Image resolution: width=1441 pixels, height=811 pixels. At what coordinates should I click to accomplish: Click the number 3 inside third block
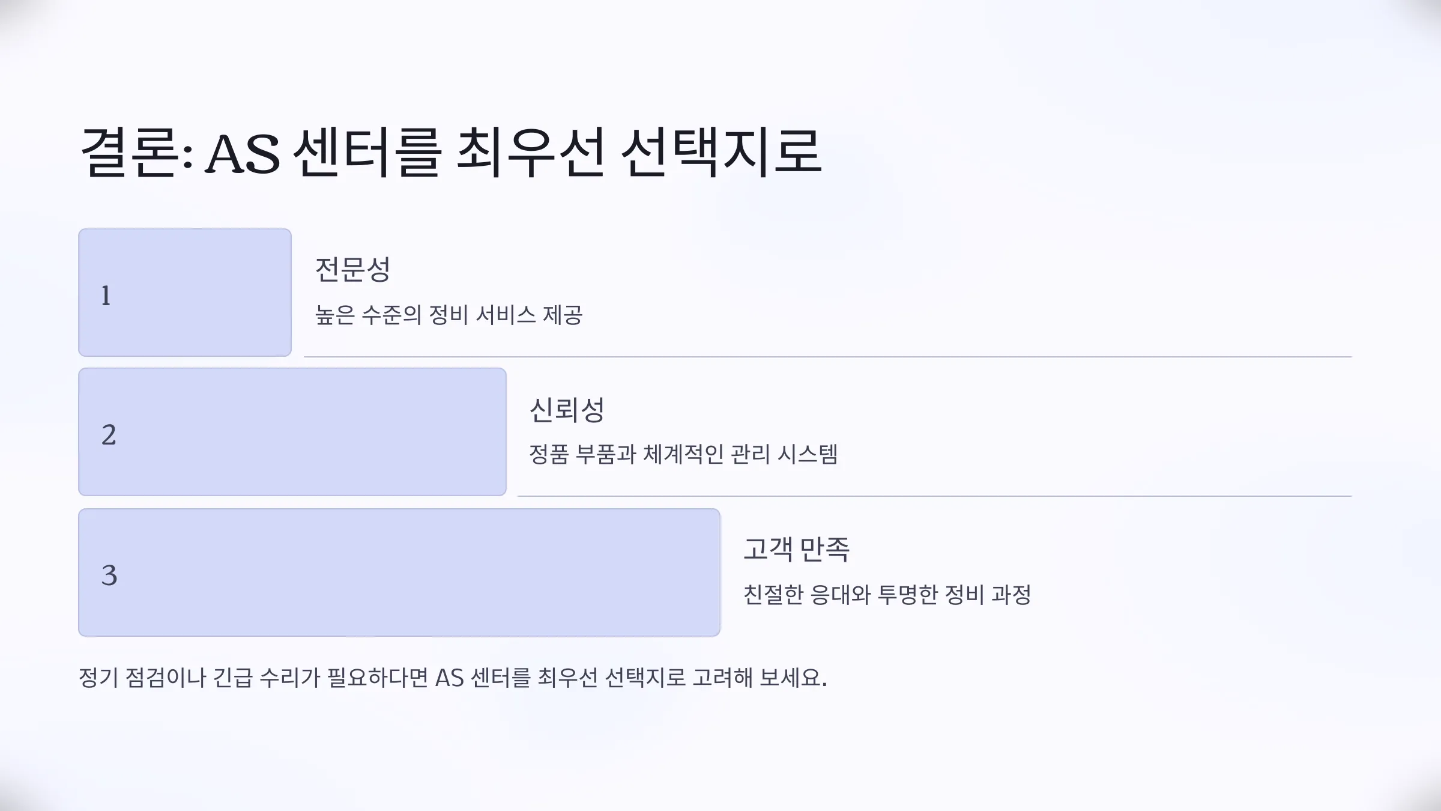[x=109, y=575]
